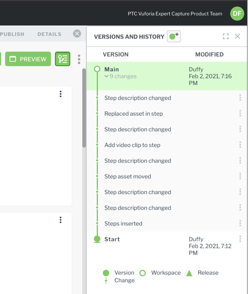248x294 pixels.
Task: Click the gray circular X beside Details
Action: [x=77, y=34]
